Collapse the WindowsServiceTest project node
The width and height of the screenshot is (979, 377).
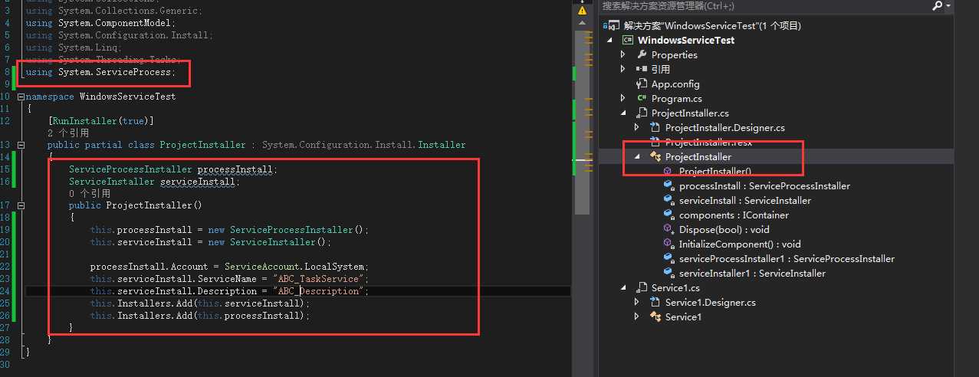611,40
